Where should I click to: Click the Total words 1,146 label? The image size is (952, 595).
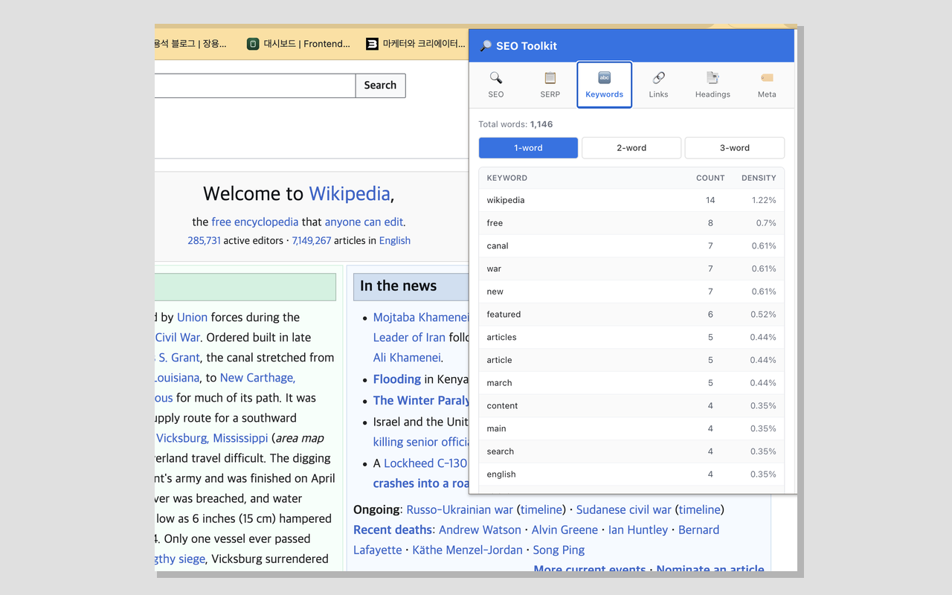pyautogui.click(x=515, y=124)
